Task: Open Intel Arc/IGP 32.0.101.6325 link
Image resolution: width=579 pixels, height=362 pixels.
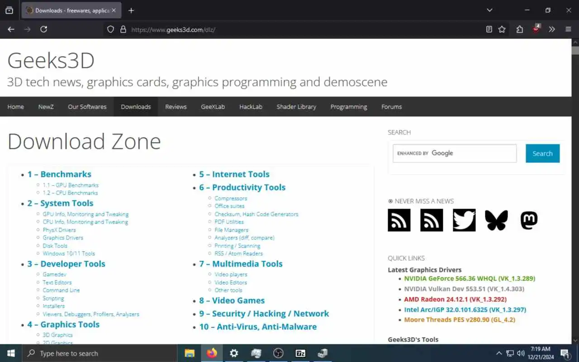Action: [x=465, y=310]
